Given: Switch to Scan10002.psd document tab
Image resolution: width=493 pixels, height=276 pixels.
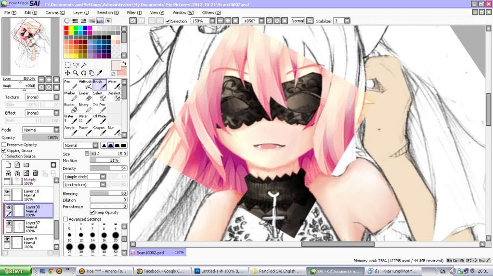Looking at the screenshot, I should (x=157, y=252).
